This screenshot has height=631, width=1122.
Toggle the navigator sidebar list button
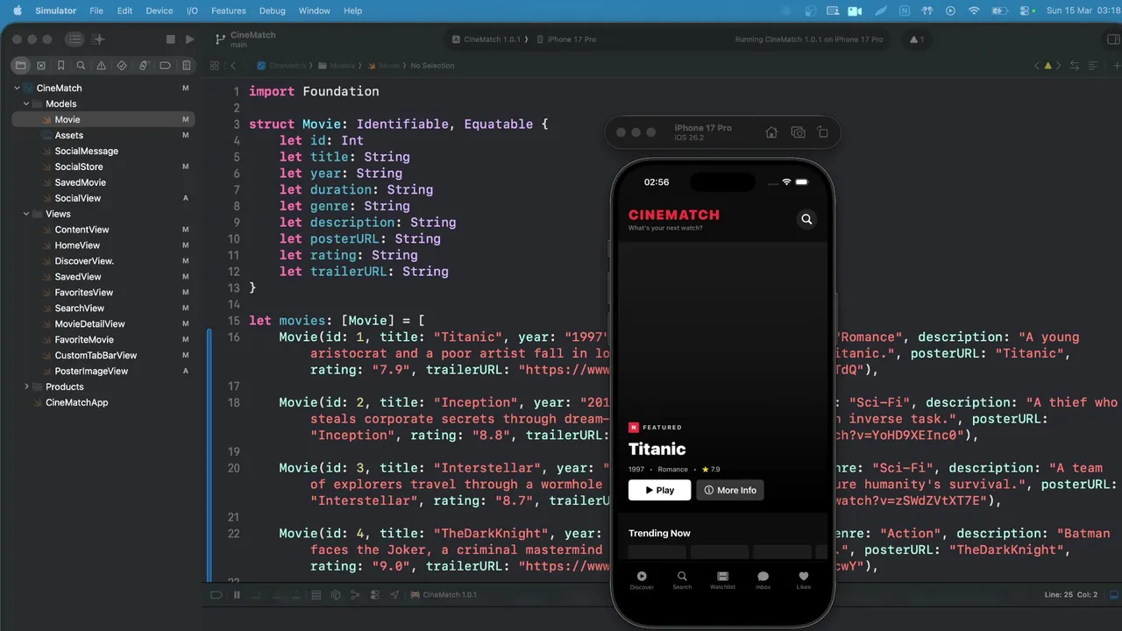(75, 39)
